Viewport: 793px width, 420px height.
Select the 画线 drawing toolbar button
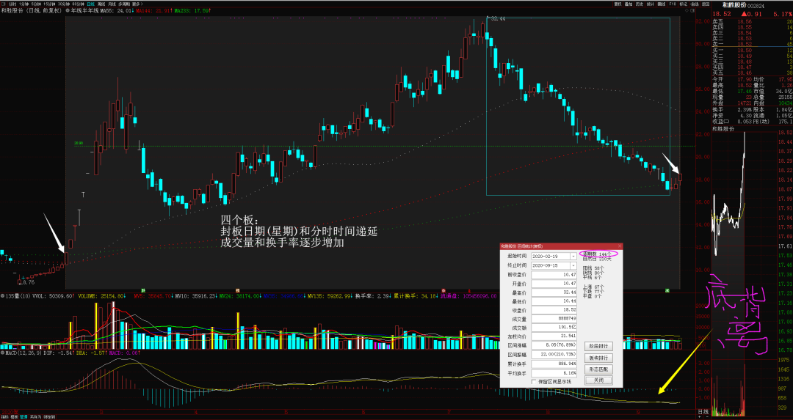pyautogui.click(x=662, y=4)
